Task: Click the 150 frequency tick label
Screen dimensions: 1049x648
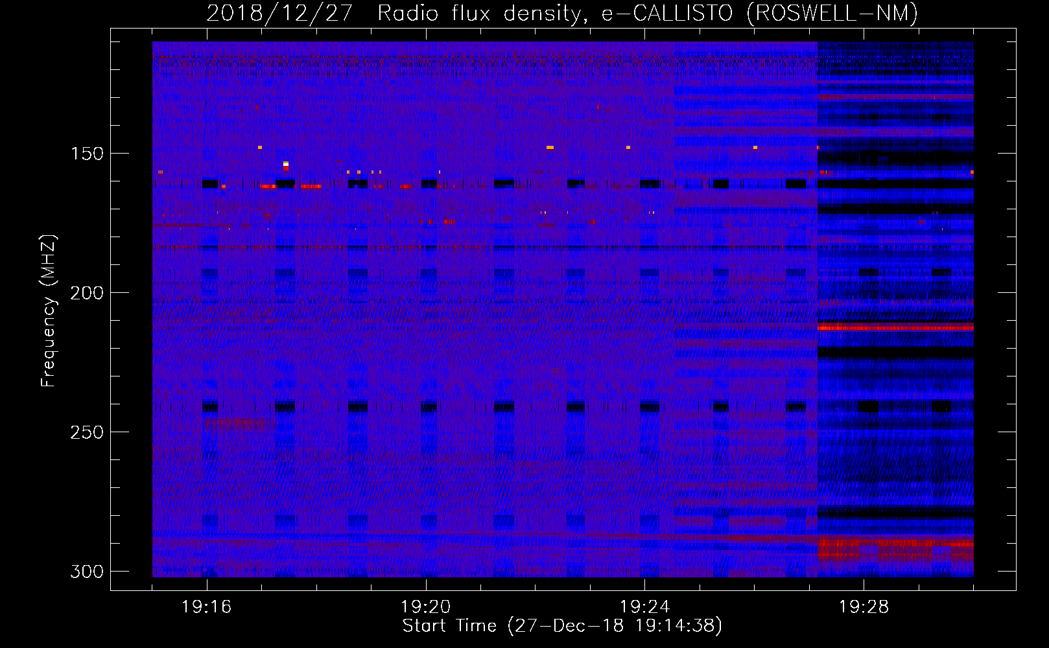Action: (x=87, y=154)
